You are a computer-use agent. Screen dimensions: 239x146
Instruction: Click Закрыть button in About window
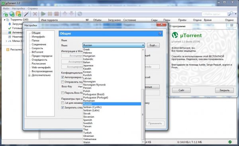[x=224, y=90]
